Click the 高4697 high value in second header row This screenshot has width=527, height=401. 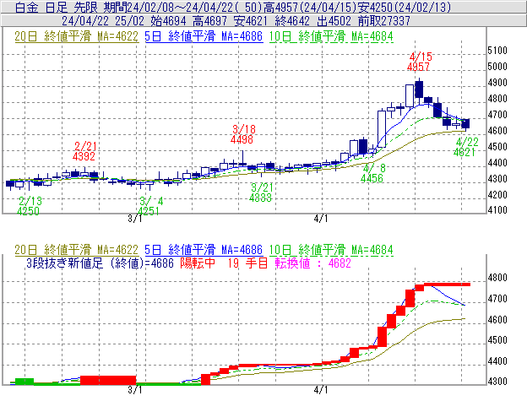click(210, 21)
